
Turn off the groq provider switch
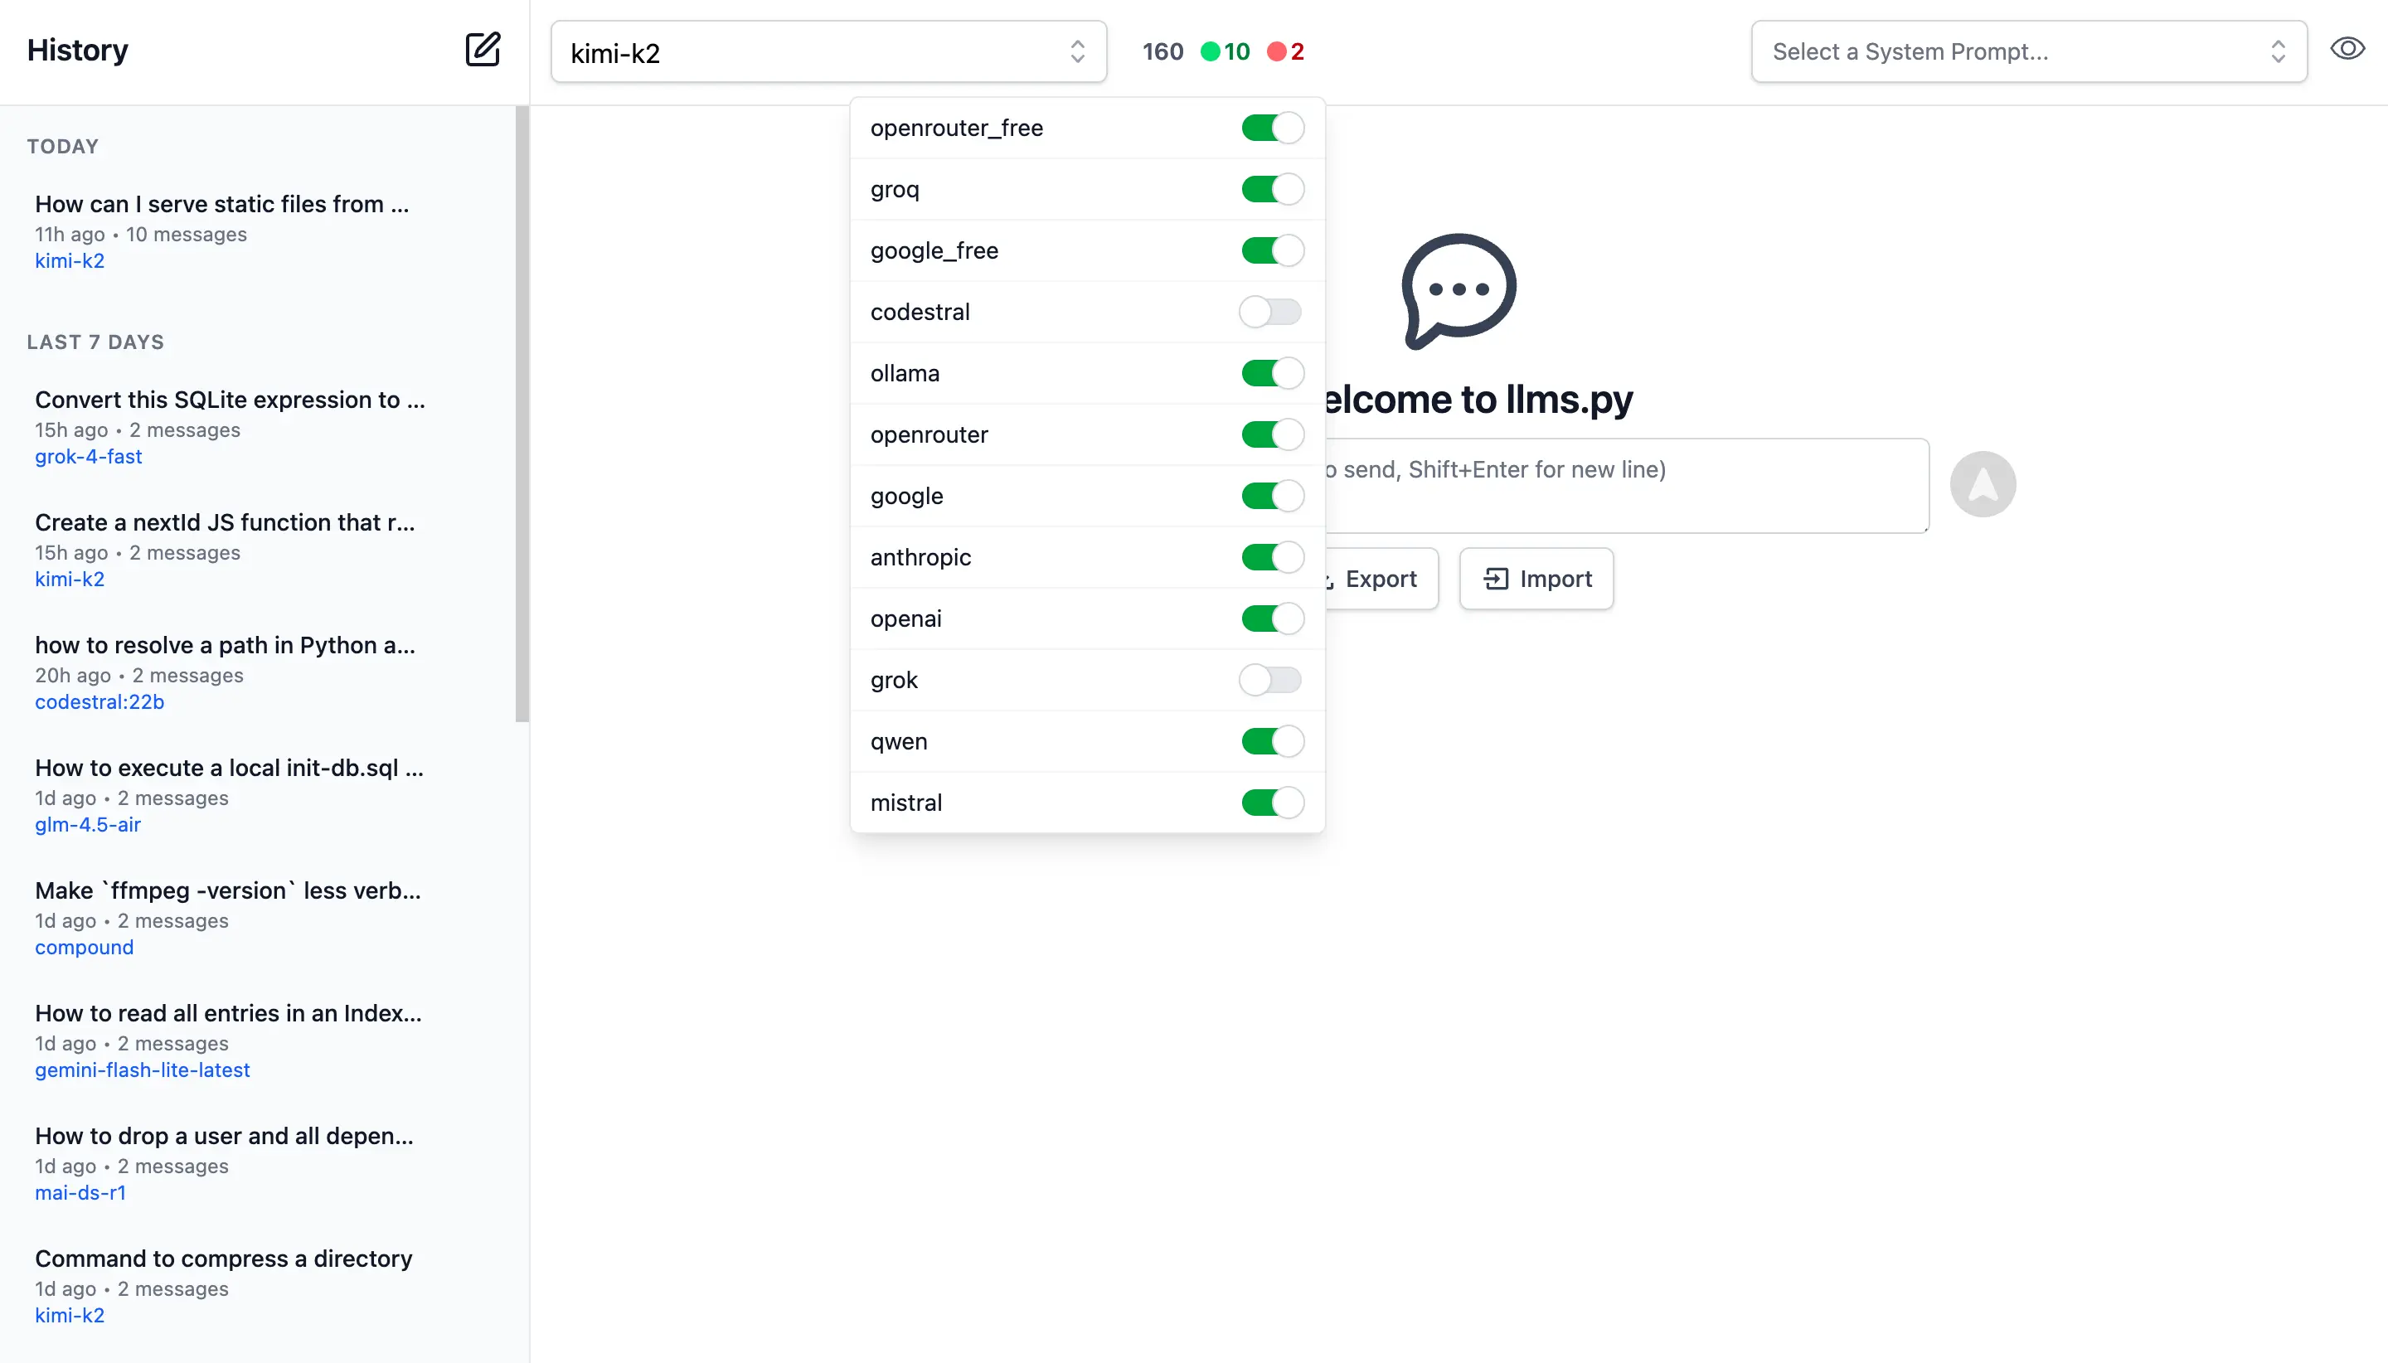pyautogui.click(x=1272, y=189)
